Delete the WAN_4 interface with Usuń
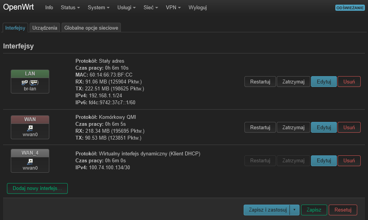 click(x=349, y=161)
